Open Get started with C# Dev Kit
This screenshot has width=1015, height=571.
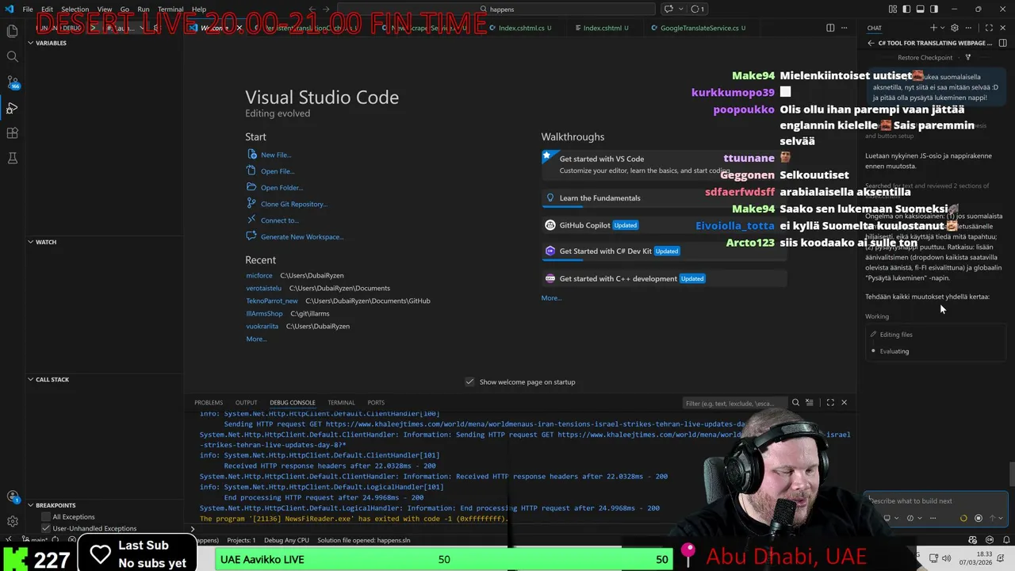pos(664,251)
